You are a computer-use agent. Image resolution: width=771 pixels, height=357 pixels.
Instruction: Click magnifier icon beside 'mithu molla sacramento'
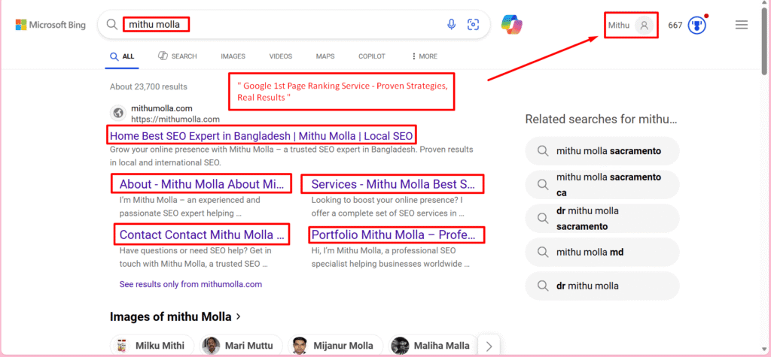[x=543, y=151]
